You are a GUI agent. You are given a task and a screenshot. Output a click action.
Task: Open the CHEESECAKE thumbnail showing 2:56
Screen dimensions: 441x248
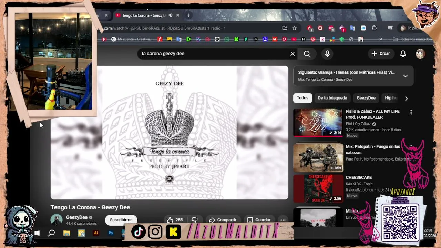[318, 188]
